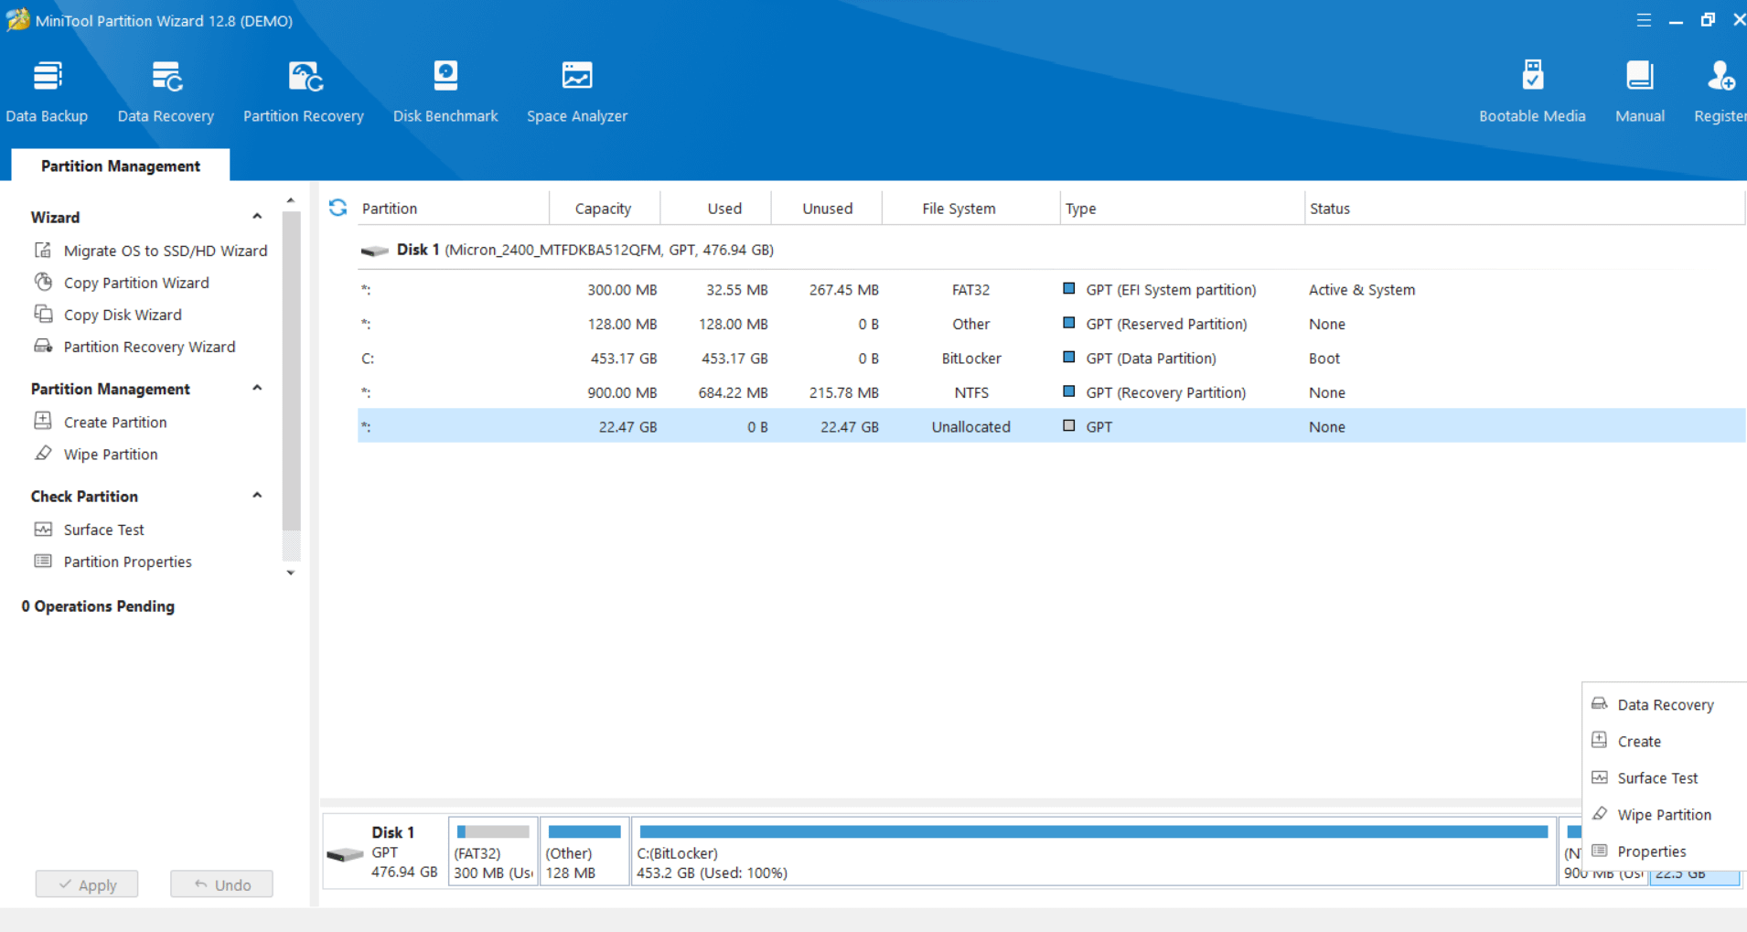Collapse the Partition Management section

click(x=257, y=389)
